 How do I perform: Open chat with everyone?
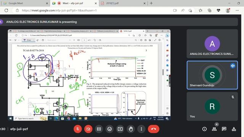pyautogui.click(x=224, y=129)
